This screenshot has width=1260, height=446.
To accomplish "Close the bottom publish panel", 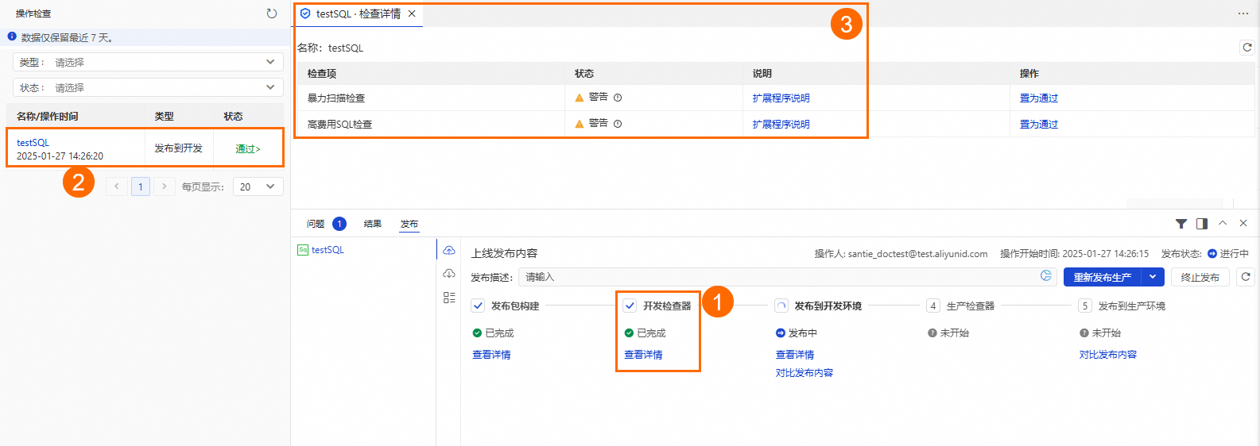I will [1243, 223].
